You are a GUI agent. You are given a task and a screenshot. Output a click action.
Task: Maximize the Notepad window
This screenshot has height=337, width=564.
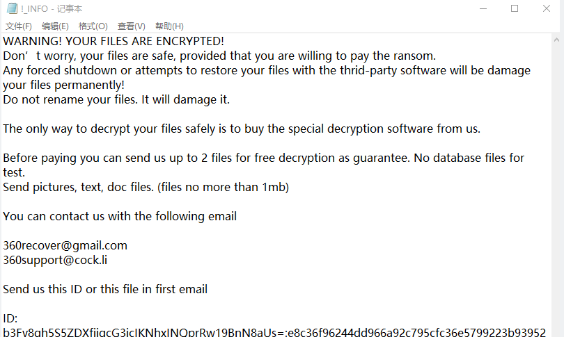click(515, 8)
